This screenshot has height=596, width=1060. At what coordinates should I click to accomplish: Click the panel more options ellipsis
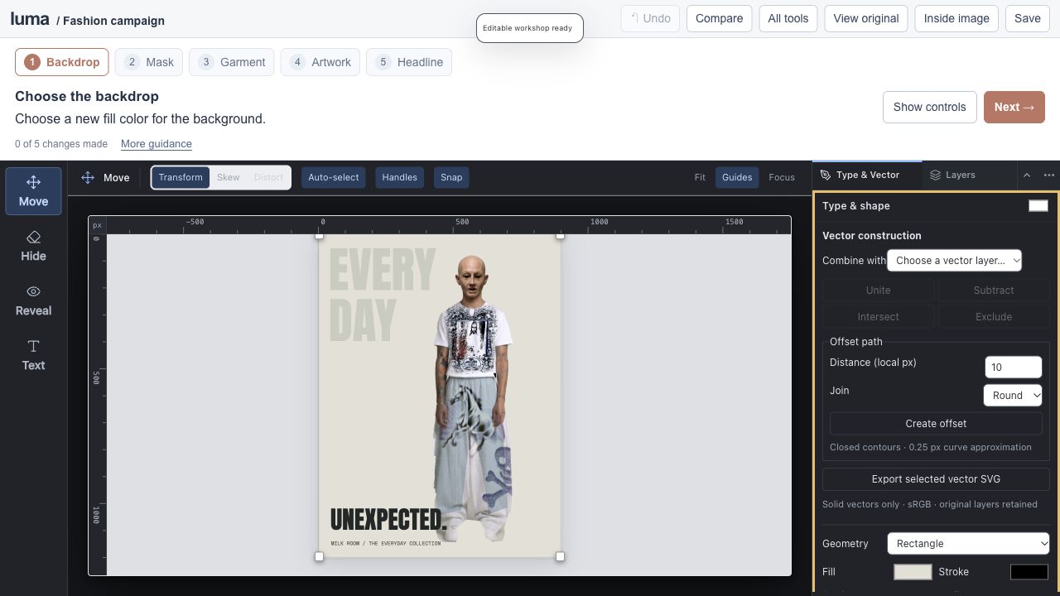[1049, 175]
